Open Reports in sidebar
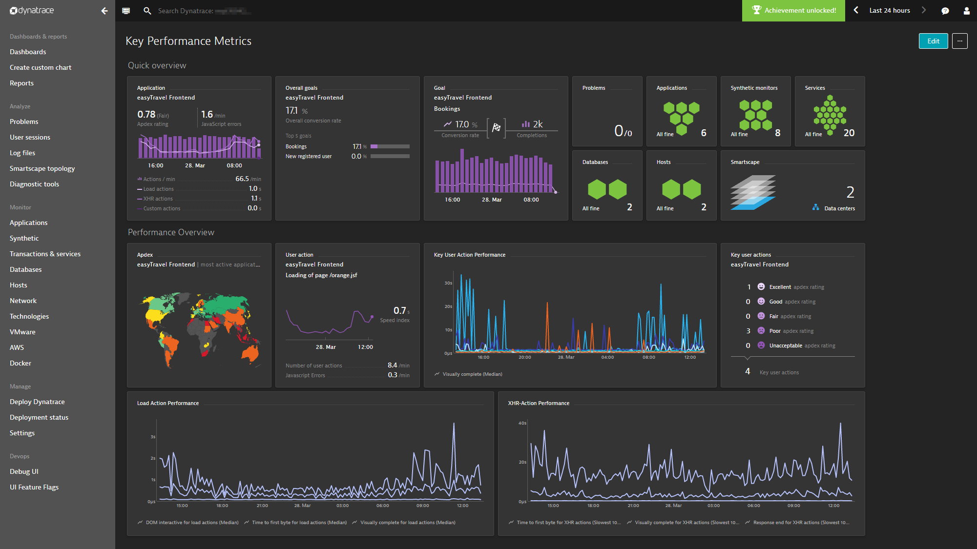The width and height of the screenshot is (977, 549). click(21, 83)
